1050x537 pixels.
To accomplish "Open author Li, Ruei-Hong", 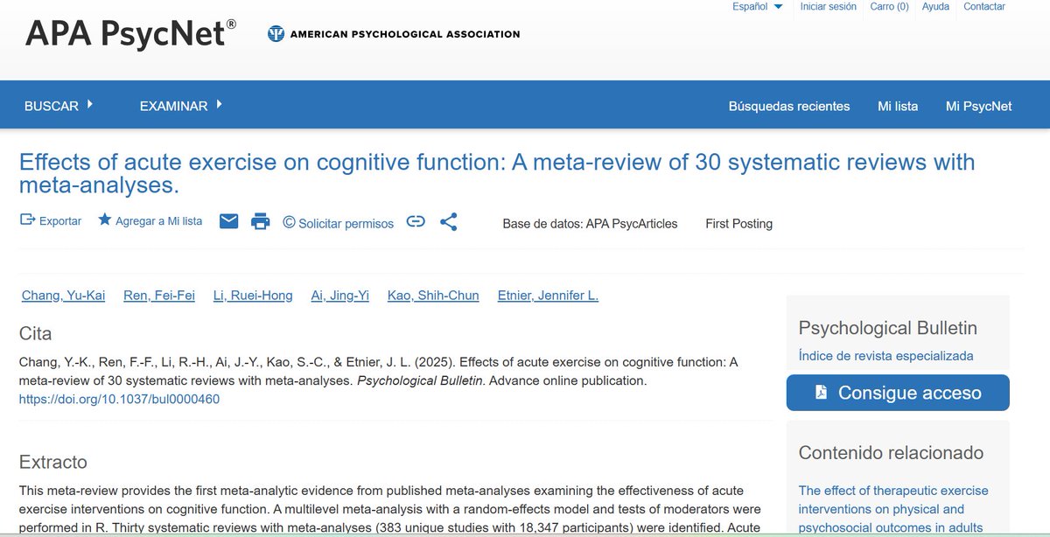I will tap(253, 296).
